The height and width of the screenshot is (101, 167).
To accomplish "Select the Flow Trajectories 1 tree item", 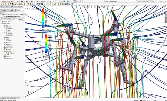I will 9,41.
